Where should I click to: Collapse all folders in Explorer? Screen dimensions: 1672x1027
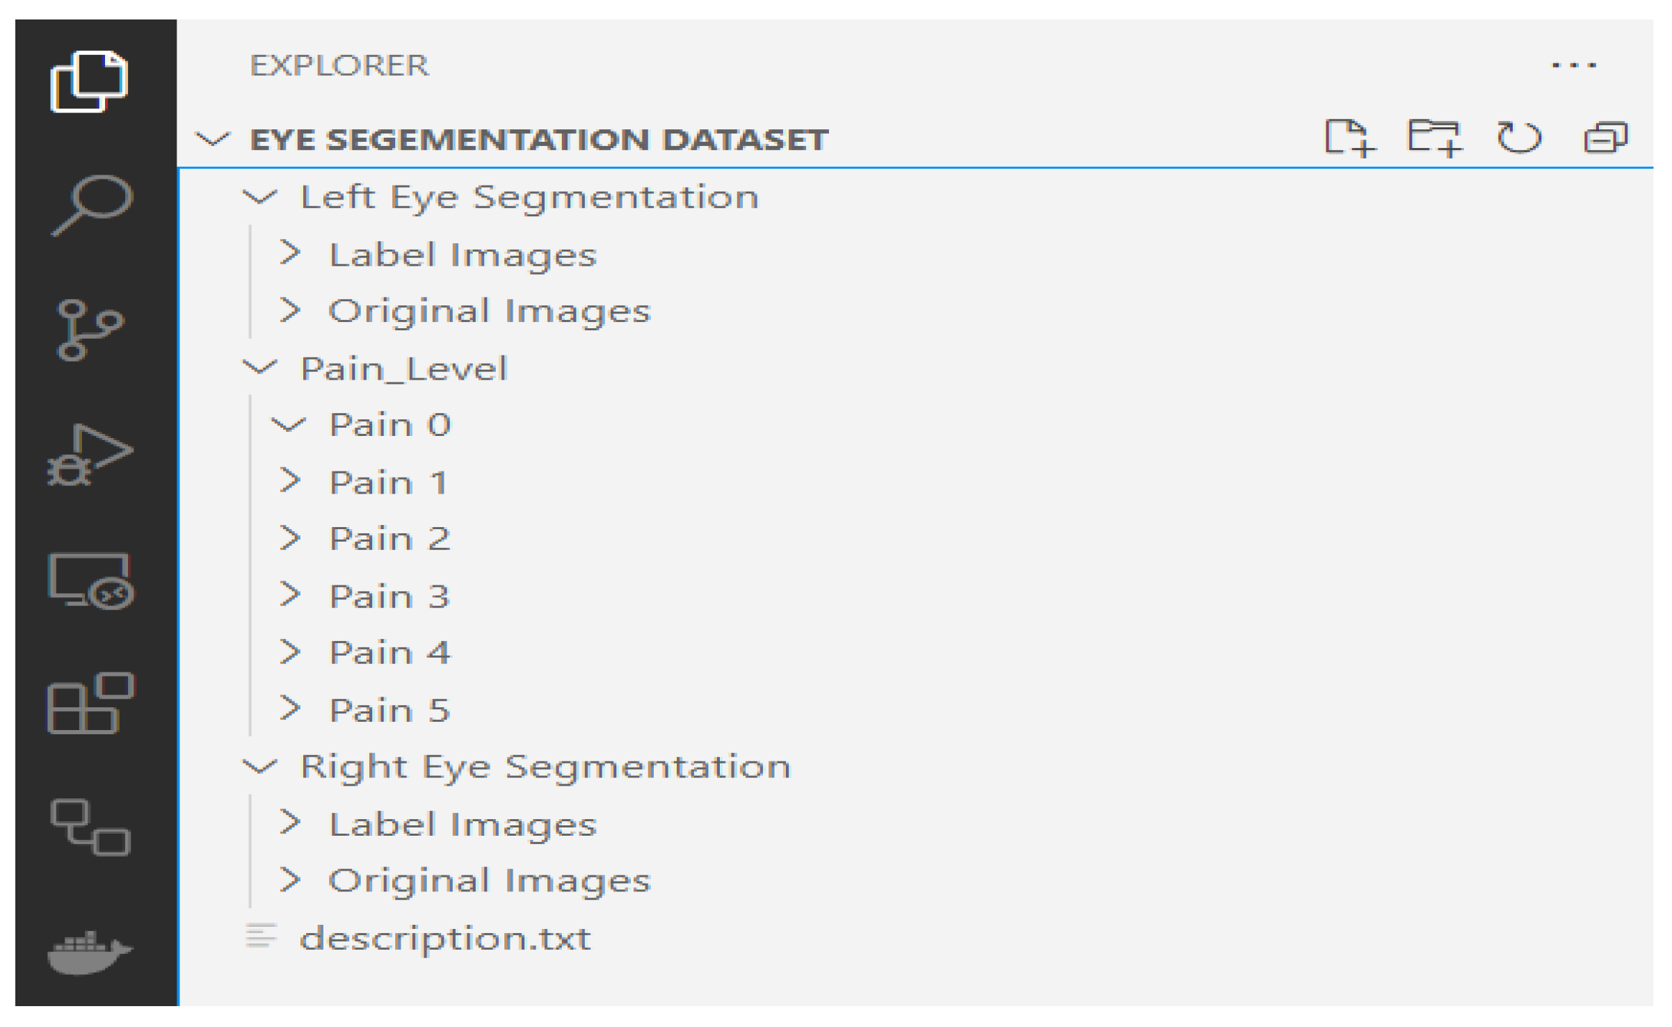coord(1605,138)
